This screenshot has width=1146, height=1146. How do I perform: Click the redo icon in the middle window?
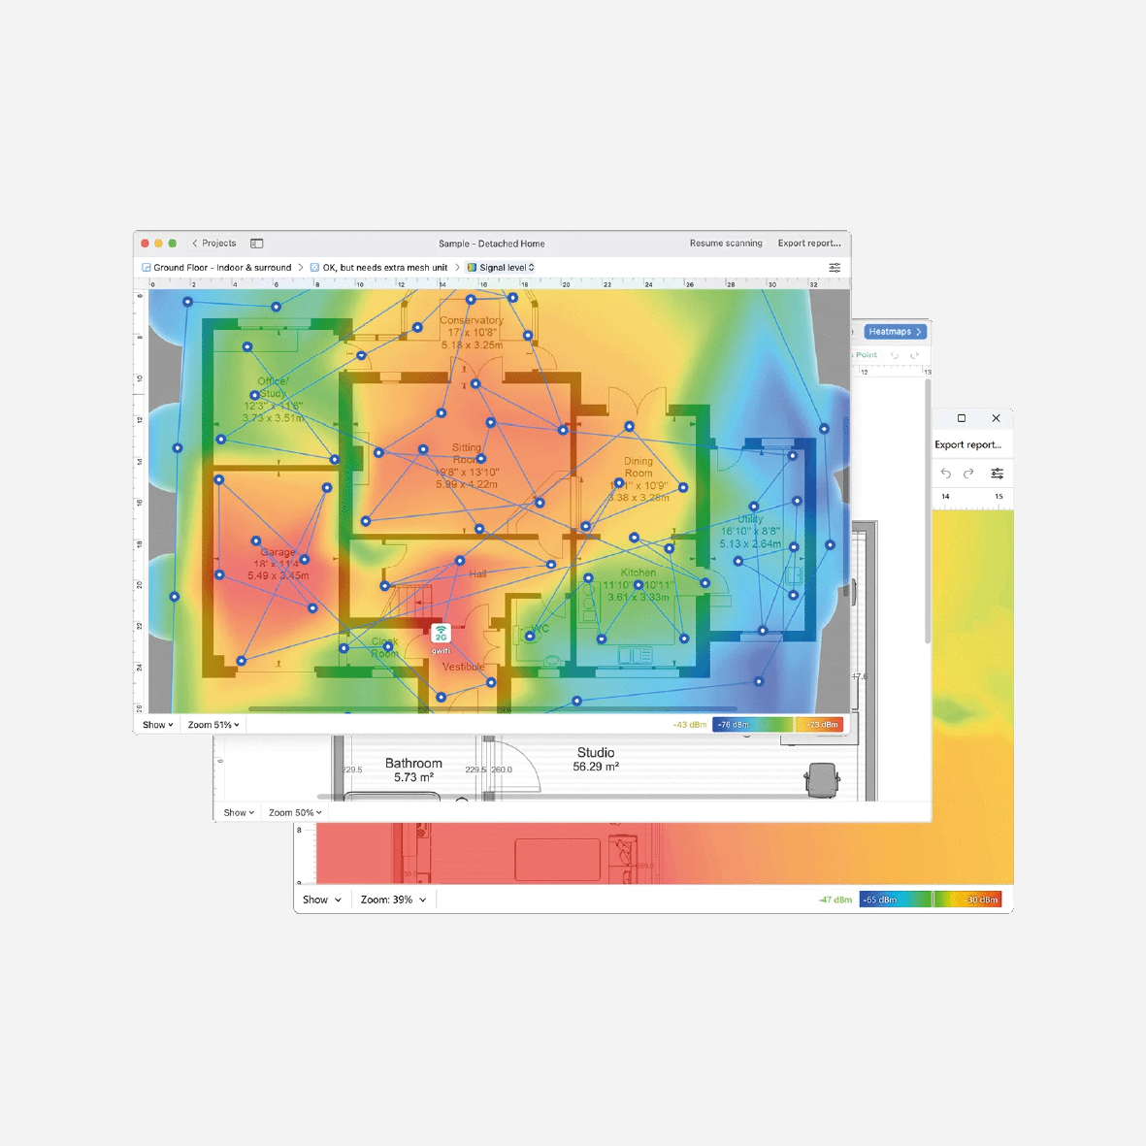[x=913, y=355]
